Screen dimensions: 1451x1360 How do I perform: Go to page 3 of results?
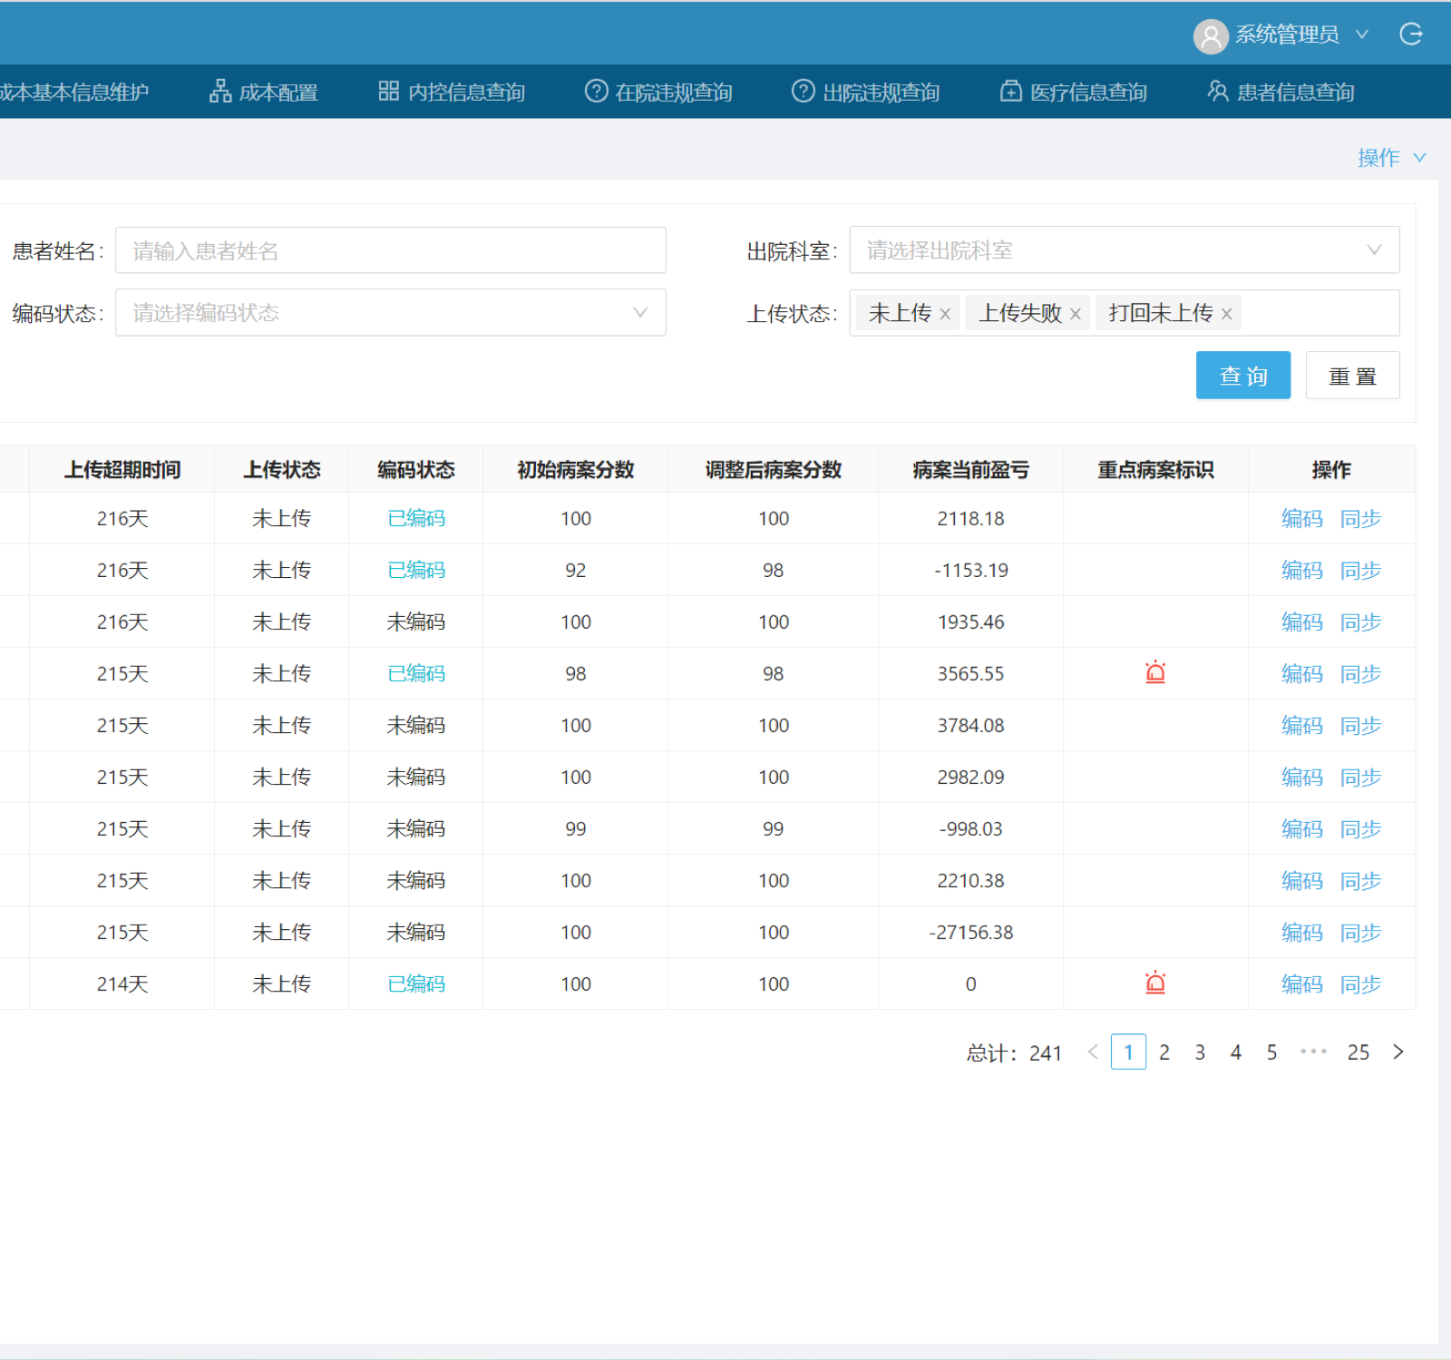(x=1200, y=1052)
